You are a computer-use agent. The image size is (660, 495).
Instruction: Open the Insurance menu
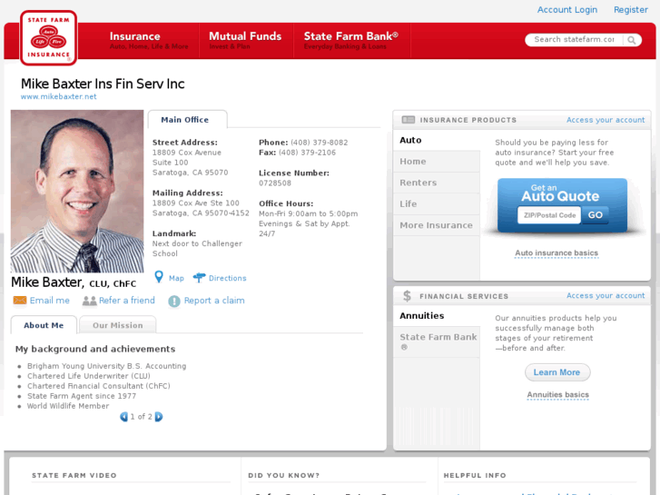pyautogui.click(x=149, y=41)
